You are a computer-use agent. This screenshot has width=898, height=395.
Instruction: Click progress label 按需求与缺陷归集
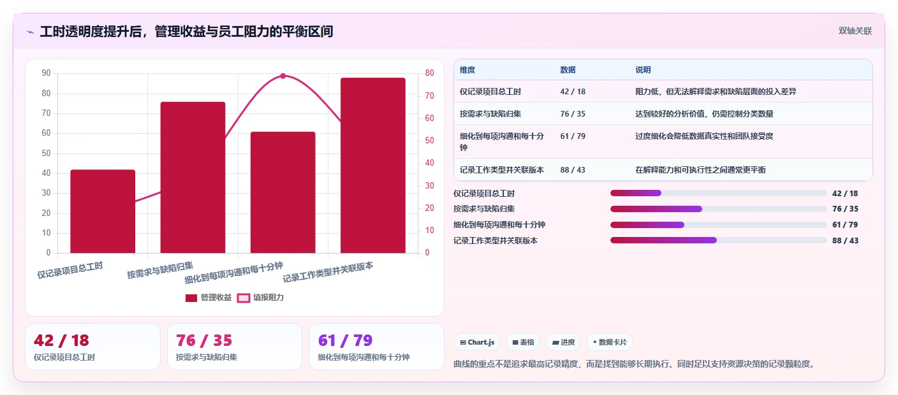tap(484, 209)
